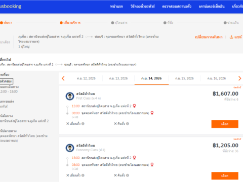
Task: Open หน้าแรก in the top navigation
Action: tap(116, 7)
